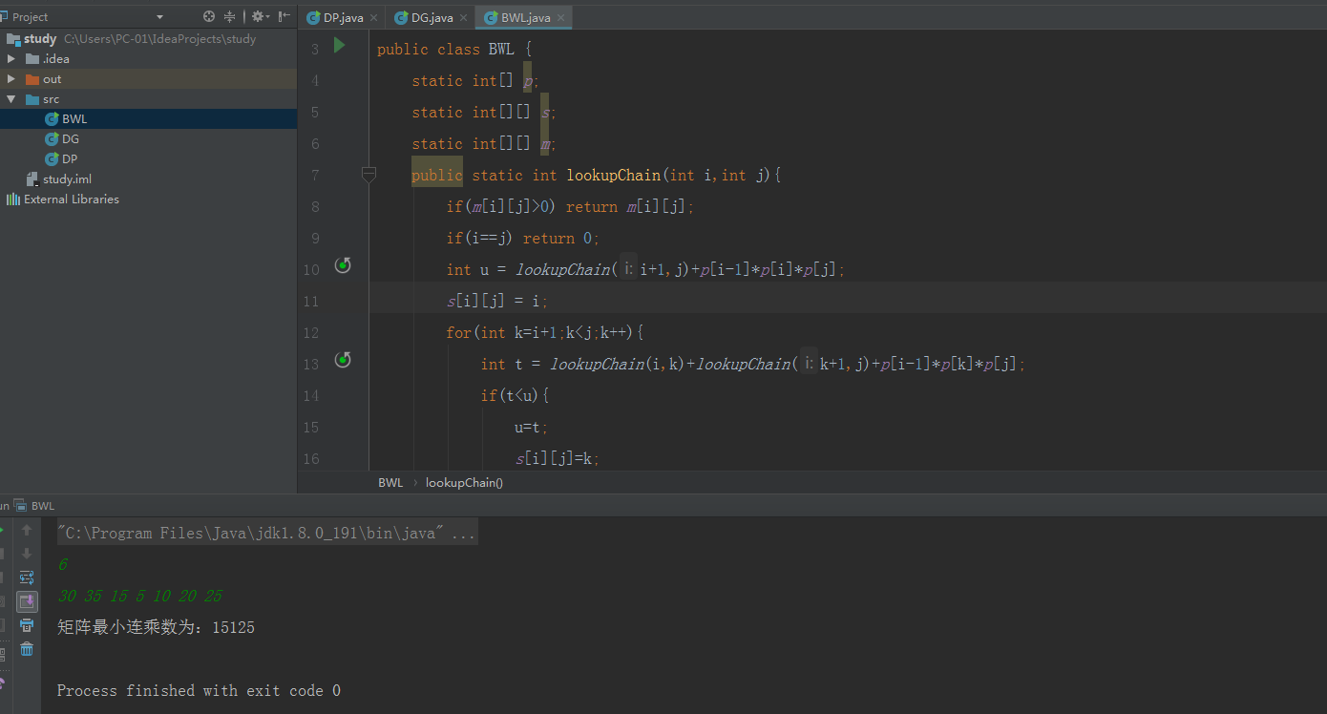Click the Project panel title
Image resolution: width=1327 pixels, height=714 pixels.
[x=30, y=17]
